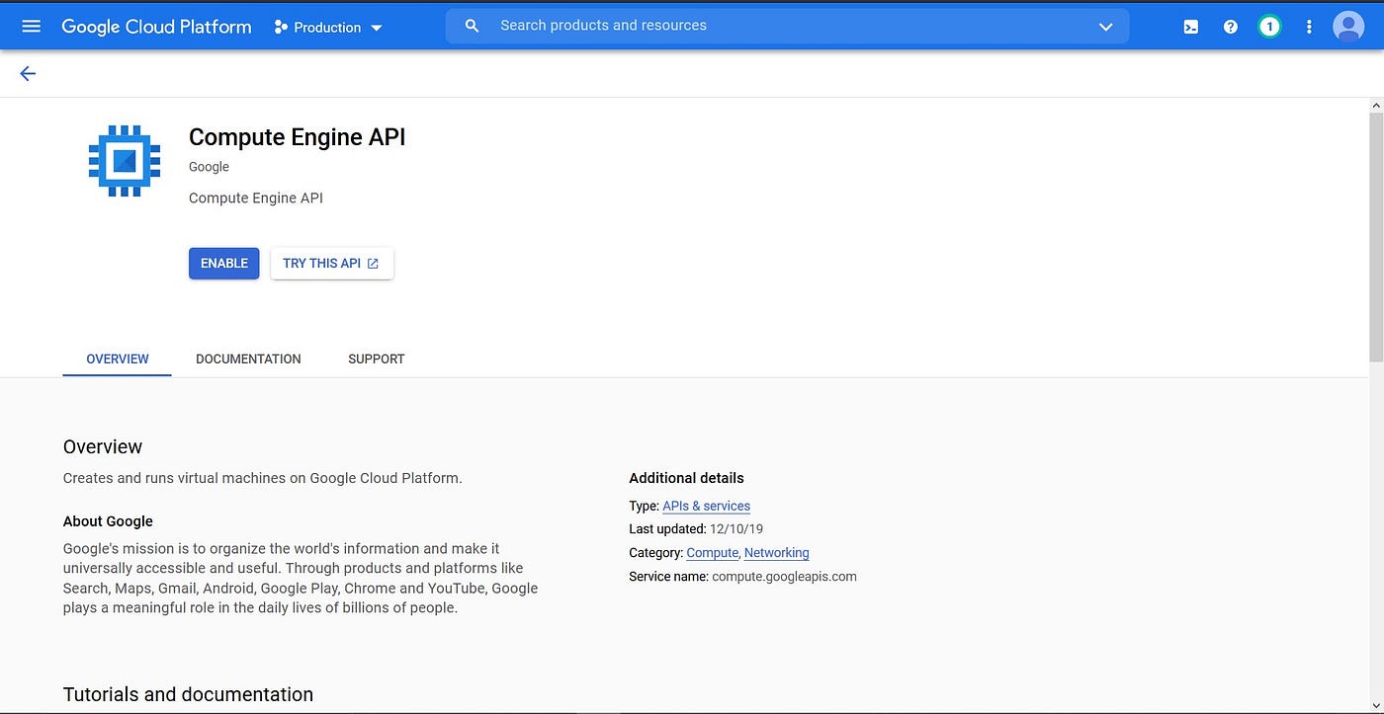Expand the search bar dropdown chevron
This screenshot has width=1384, height=714.
point(1105,27)
